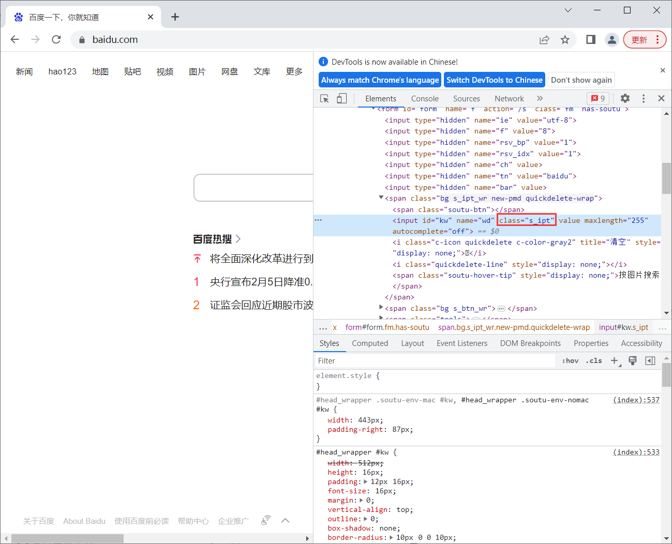This screenshot has height=544, width=672.
Task: Click the new style rule plus icon
Action: [x=615, y=360]
